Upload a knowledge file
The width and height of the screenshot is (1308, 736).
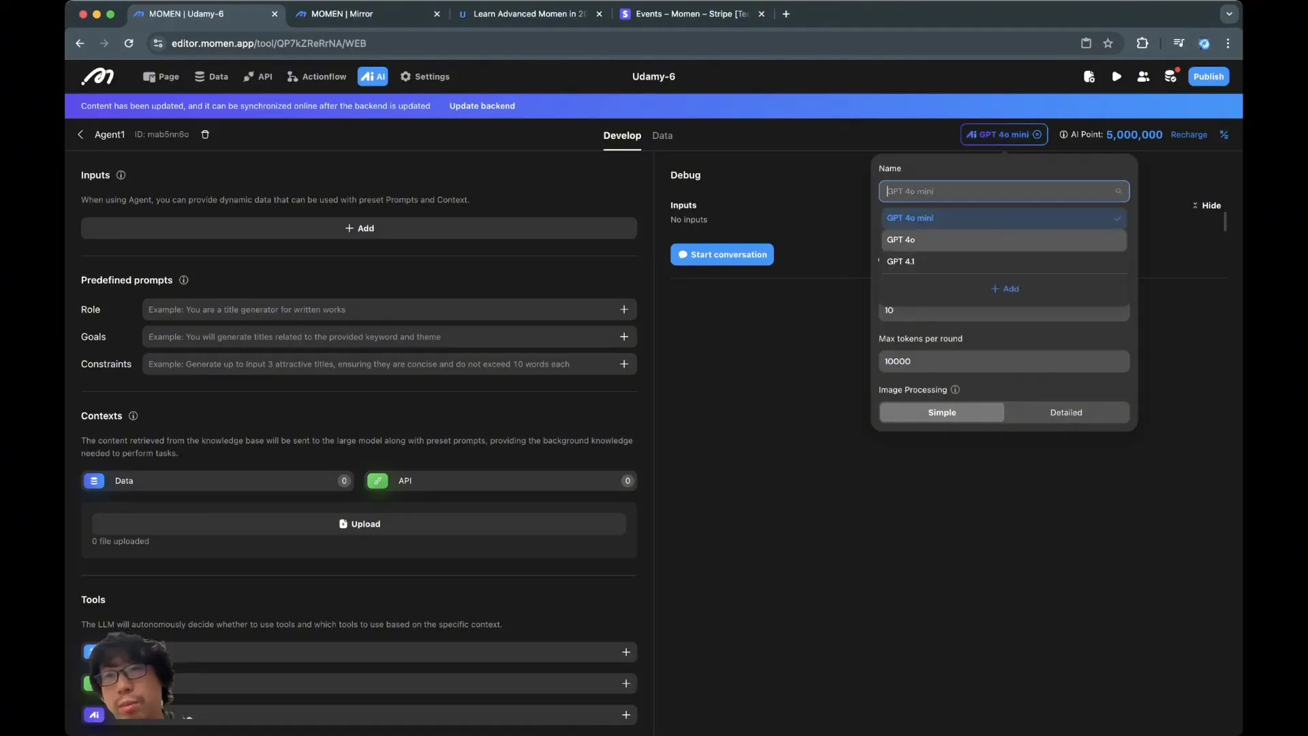coord(359,524)
